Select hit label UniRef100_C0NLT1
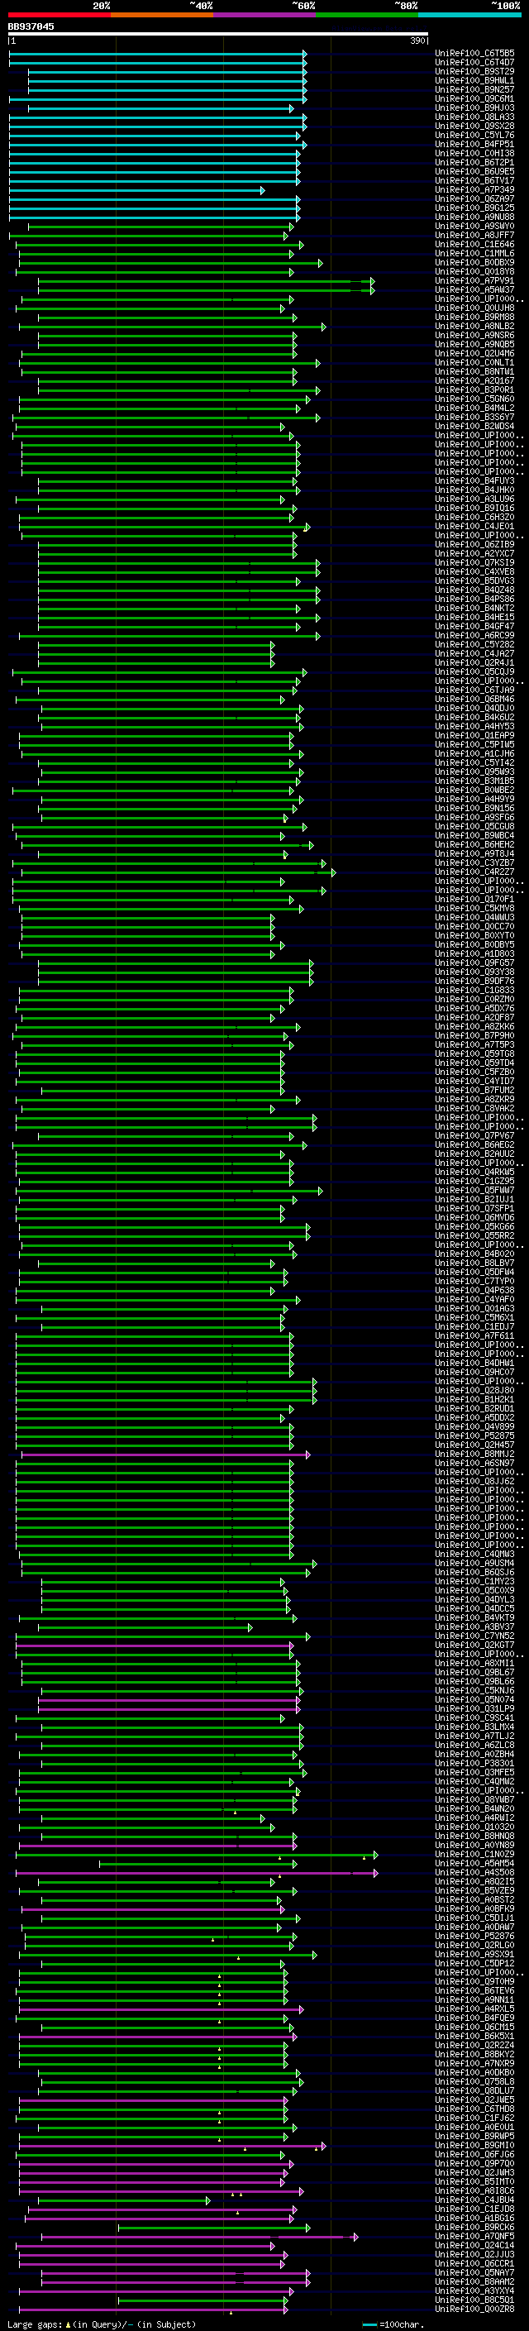Image resolution: width=529 pixels, height=2331 pixels. [474, 363]
